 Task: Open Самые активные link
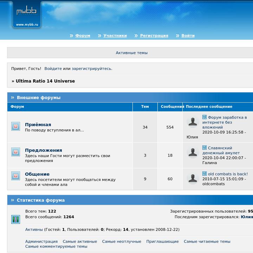tap(80, 241)
